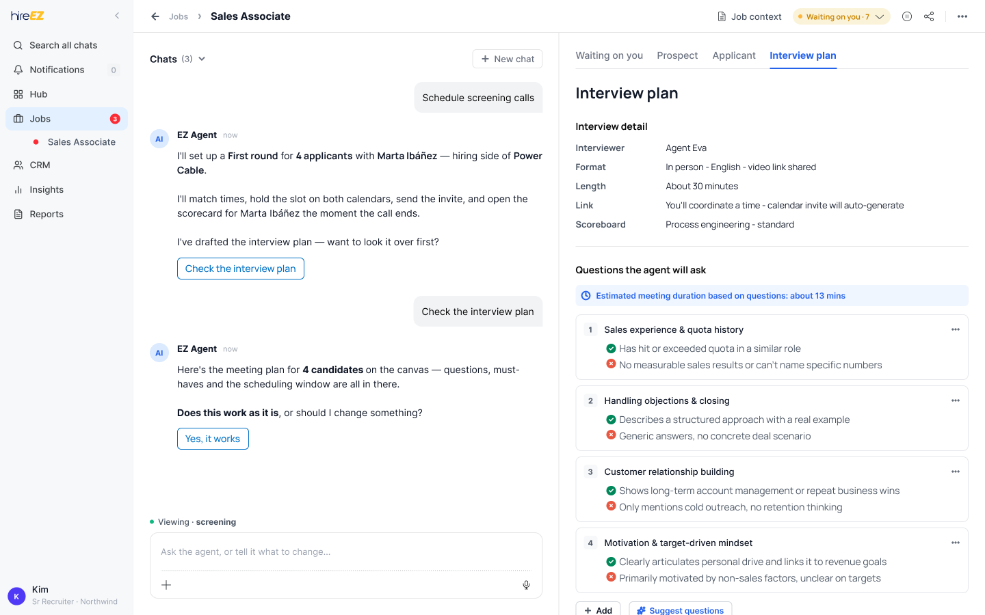Click the Process engineering - standard scoreboard value
985x615 pixels.
click(730, 224)
